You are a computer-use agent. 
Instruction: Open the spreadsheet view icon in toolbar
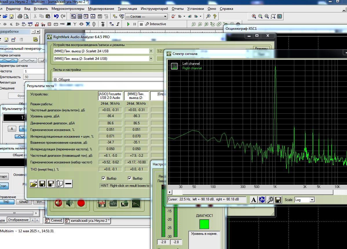[x=80, y=16]
